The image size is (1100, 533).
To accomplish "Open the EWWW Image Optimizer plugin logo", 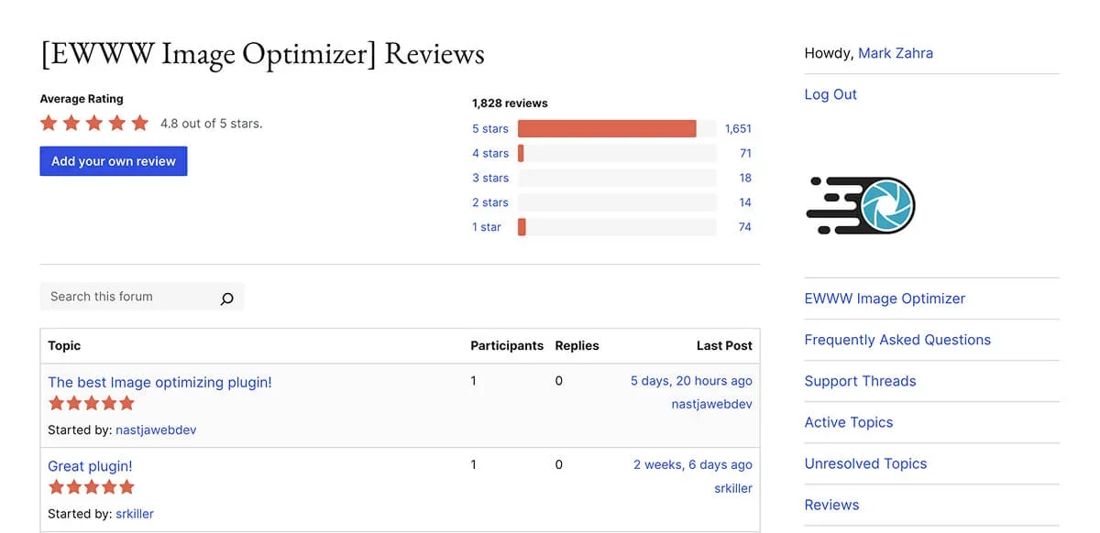I will 860,205.
